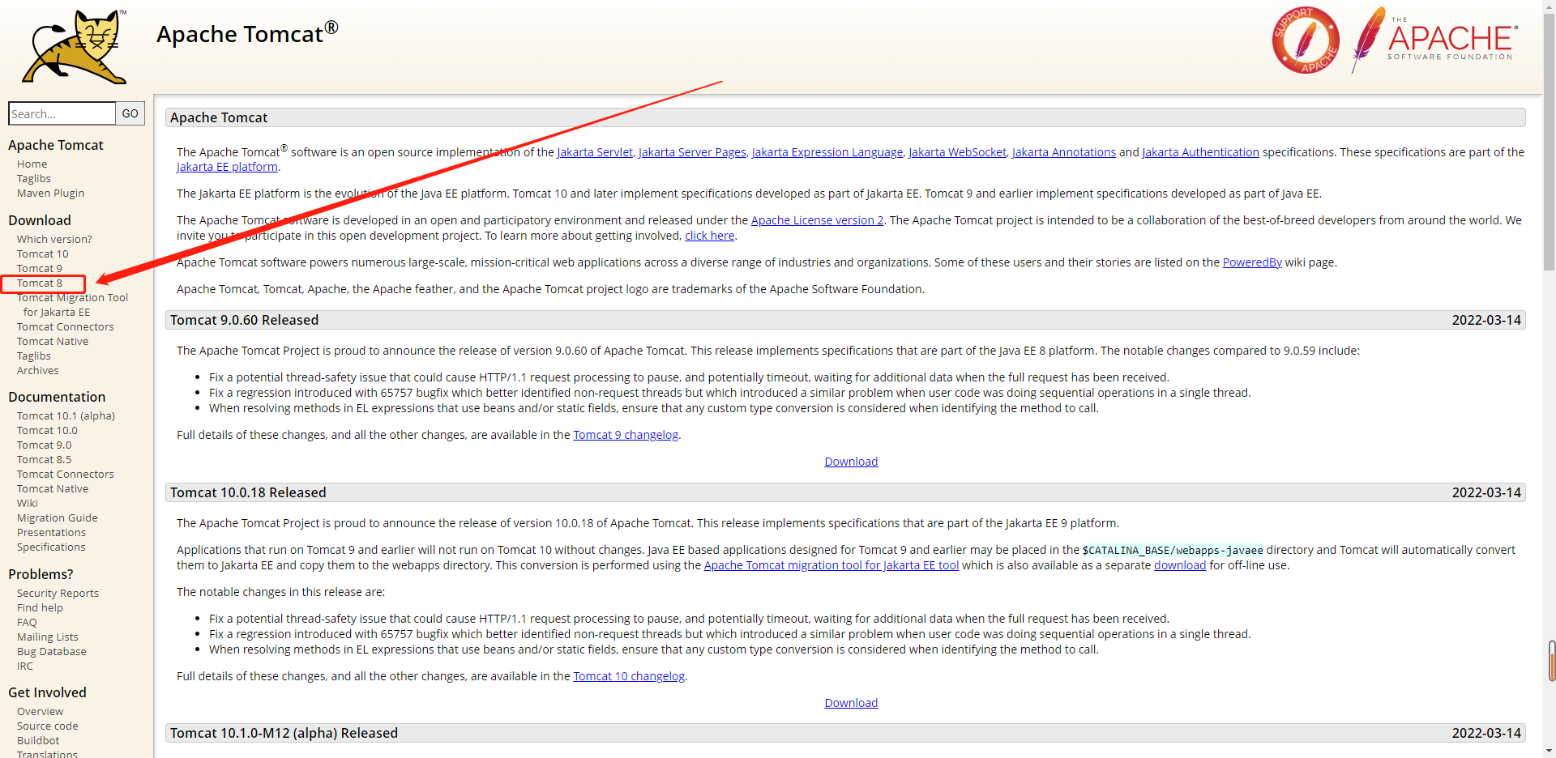Open Which version? link

click(x=54, y=239)
